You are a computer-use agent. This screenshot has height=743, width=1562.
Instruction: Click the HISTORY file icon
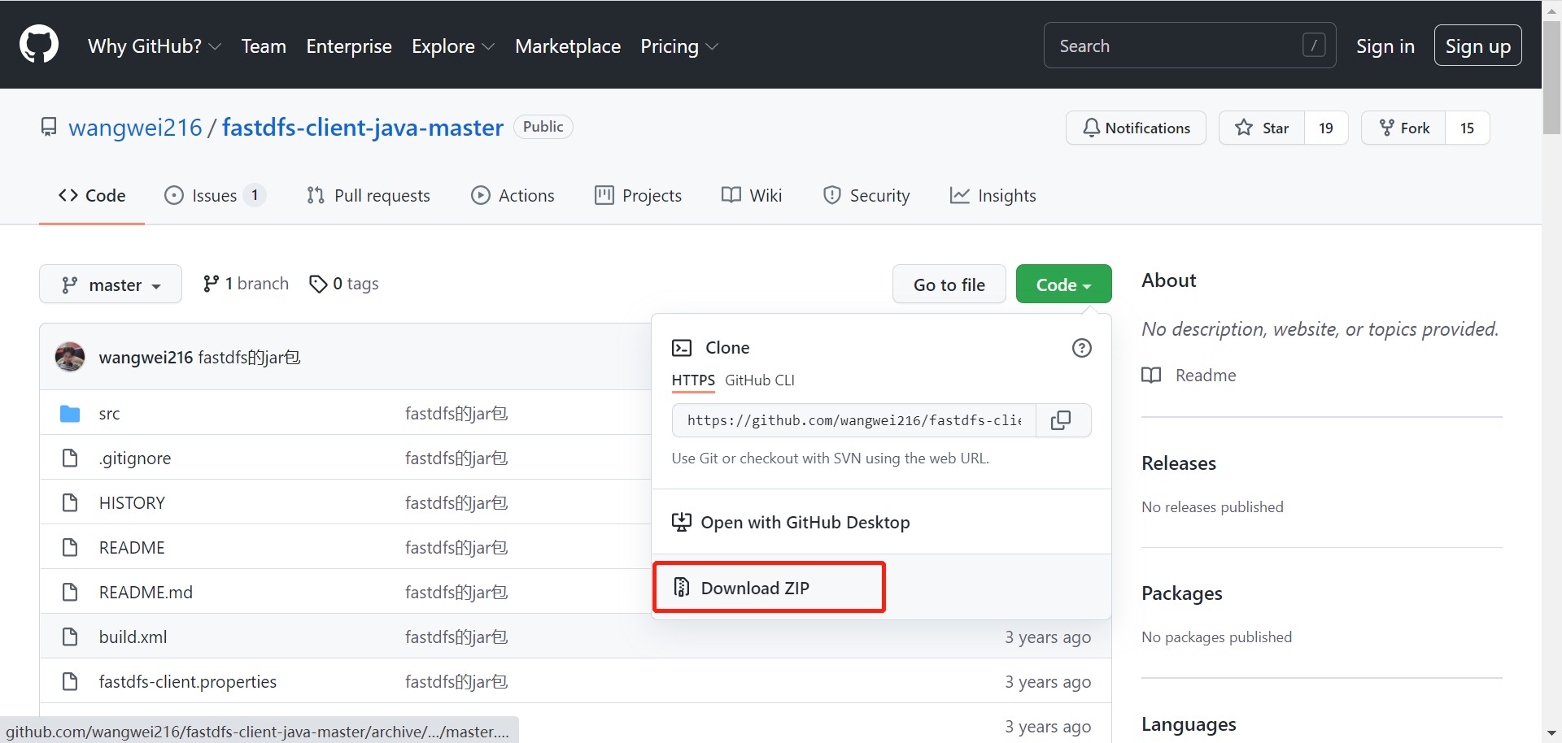70,503
